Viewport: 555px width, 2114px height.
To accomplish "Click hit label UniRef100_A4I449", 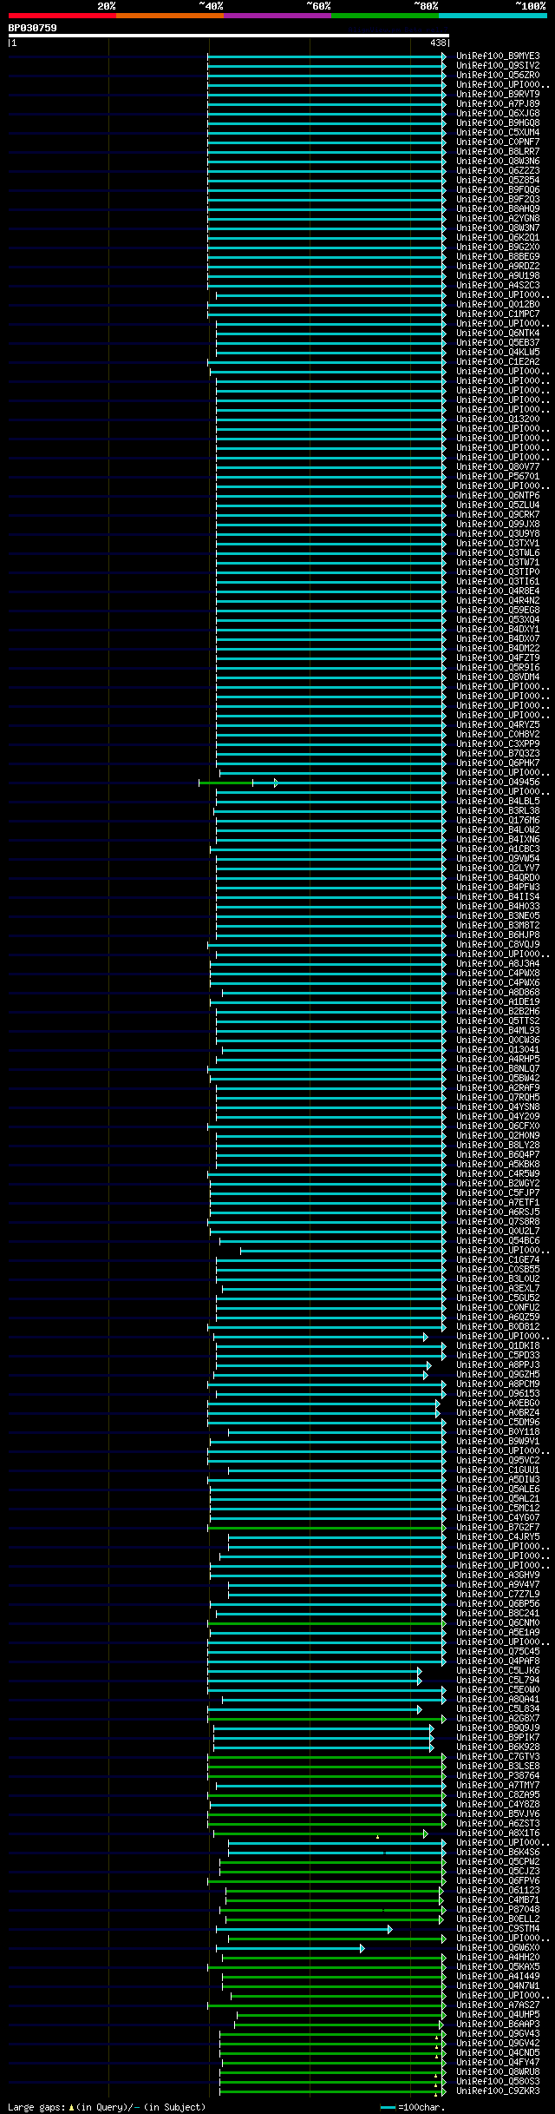I will coord(498,1977).
